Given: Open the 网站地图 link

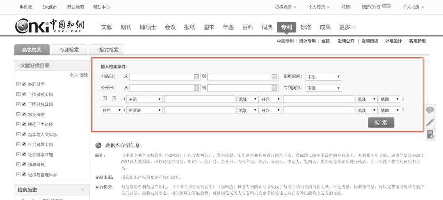Looking at the screenshot, I should click(x=75, y=7).
